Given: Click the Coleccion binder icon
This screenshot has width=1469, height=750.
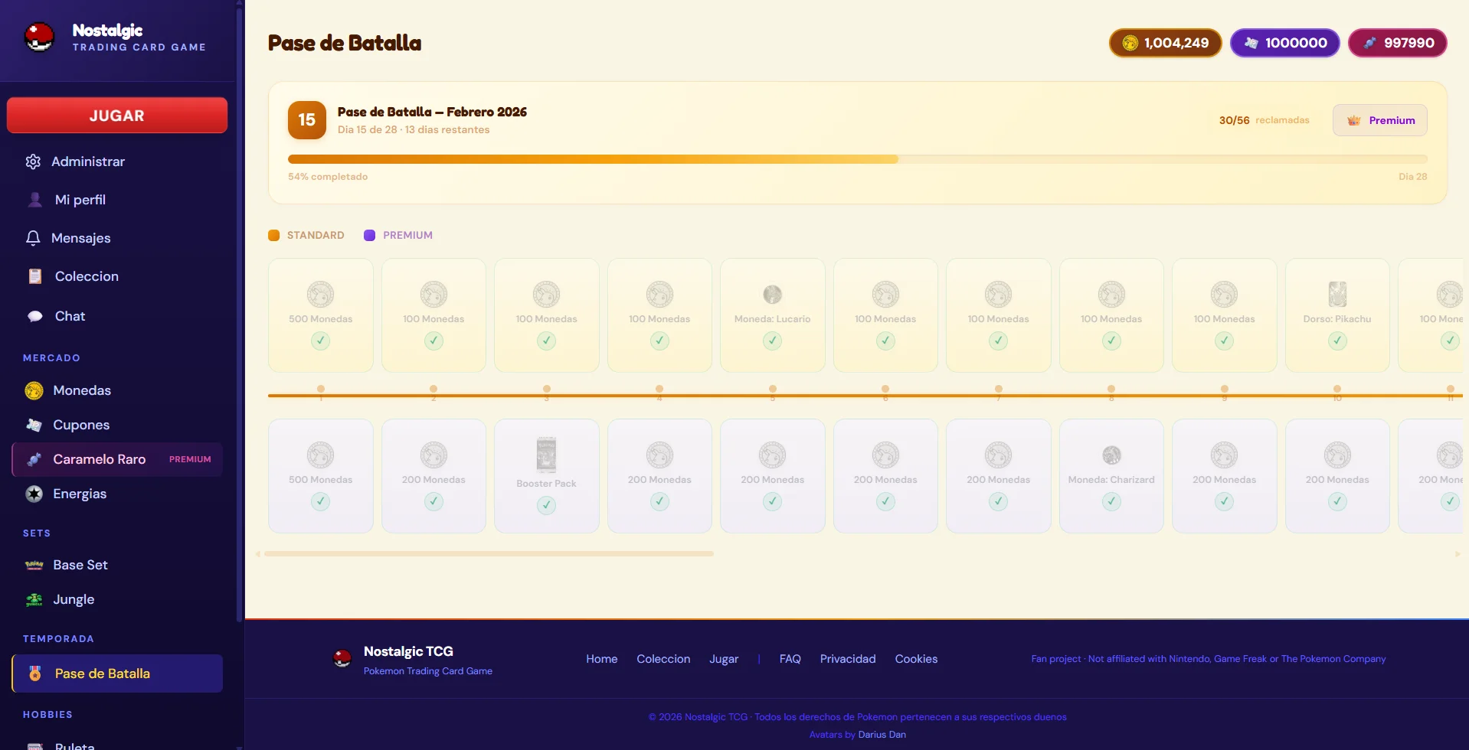Looking at the screenshot, I should (35, 276).
